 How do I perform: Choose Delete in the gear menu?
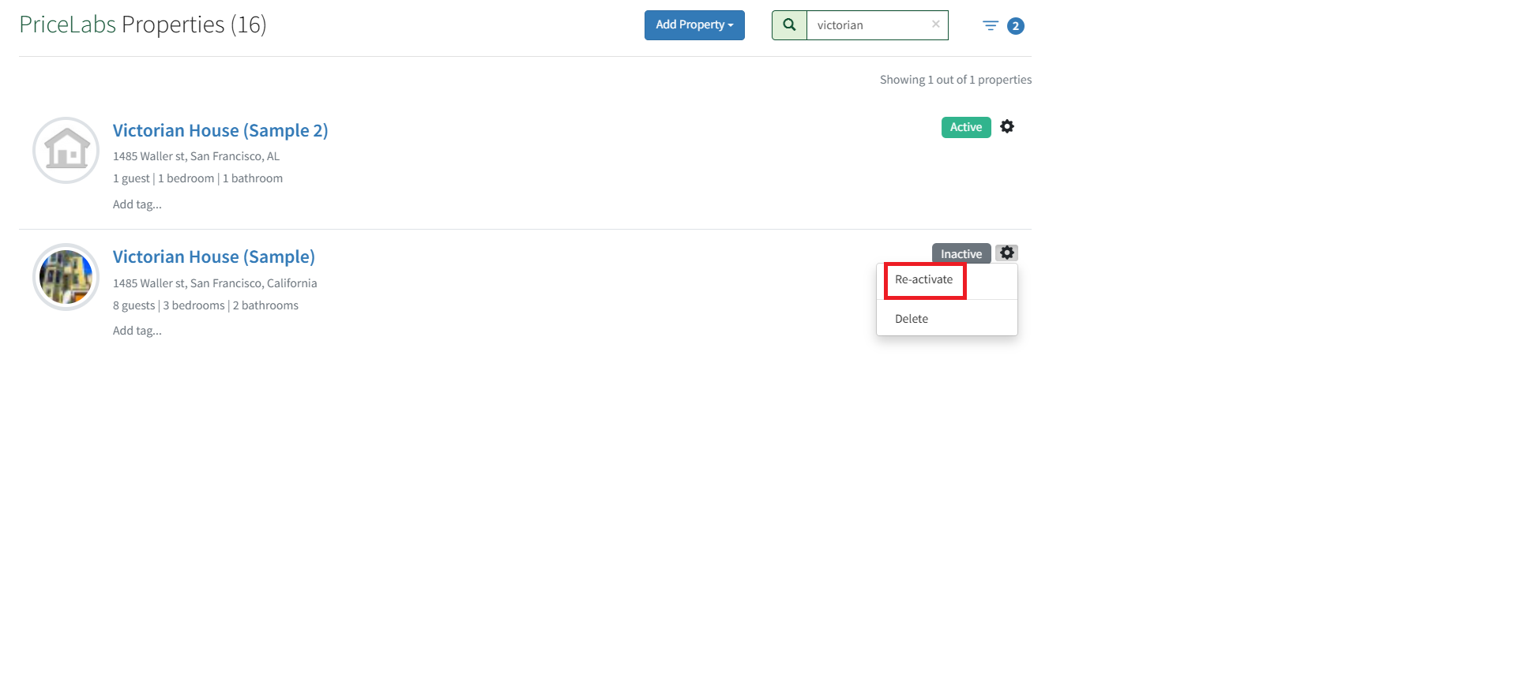(x=912, y=319)
